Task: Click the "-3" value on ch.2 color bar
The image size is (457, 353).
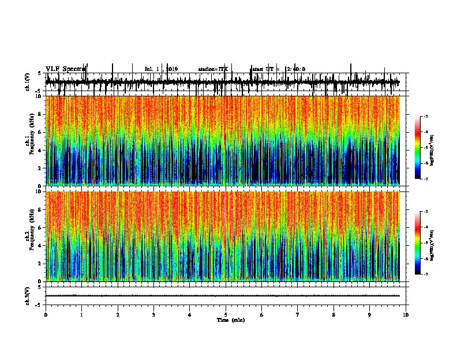Action: tap(425, 212)
